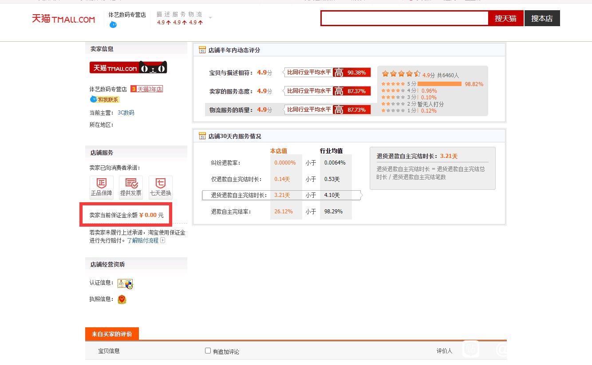Click the 天猫3年店 badge
This screenshot has width=592, height=365.
(x=146, y=89)
